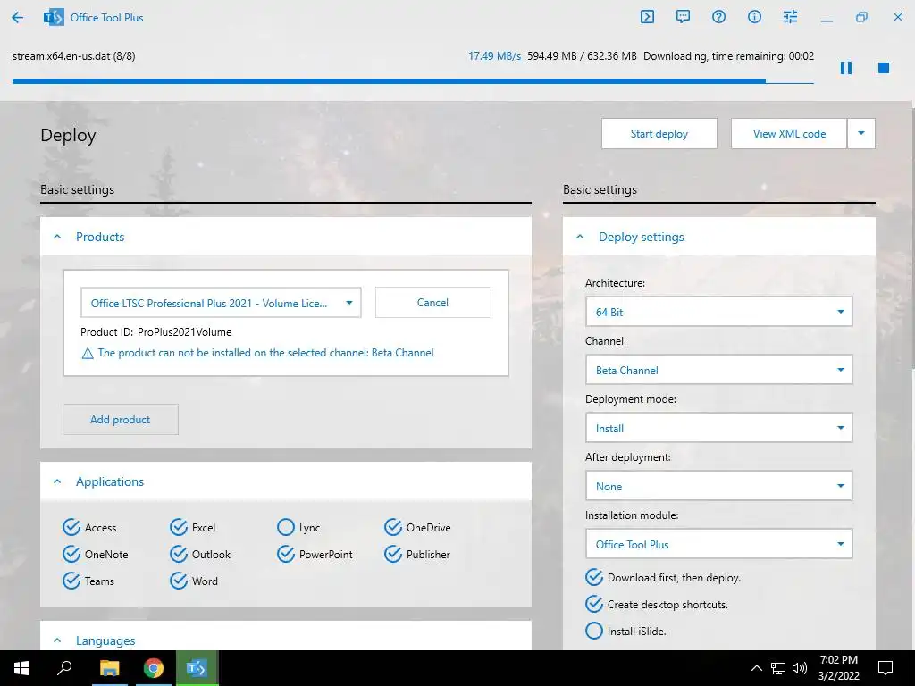The image size is (915, 686).
Task: Collapse the Deploy settings section
Action: (x=580, y=237)
